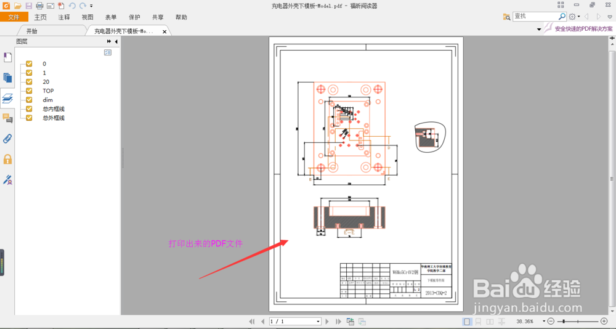Zoom out with the minus button

[551, 322]
